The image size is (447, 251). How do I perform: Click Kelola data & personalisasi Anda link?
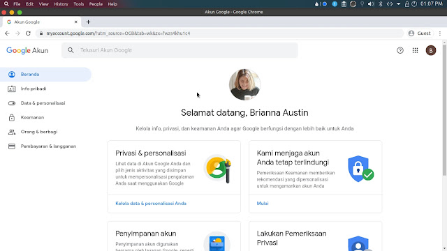click(x=151, y=204)
